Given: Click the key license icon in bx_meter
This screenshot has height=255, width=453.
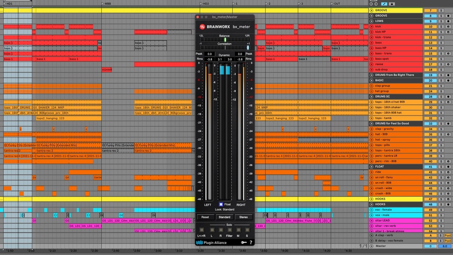Looking at the screenshot, I should (244, 243).
